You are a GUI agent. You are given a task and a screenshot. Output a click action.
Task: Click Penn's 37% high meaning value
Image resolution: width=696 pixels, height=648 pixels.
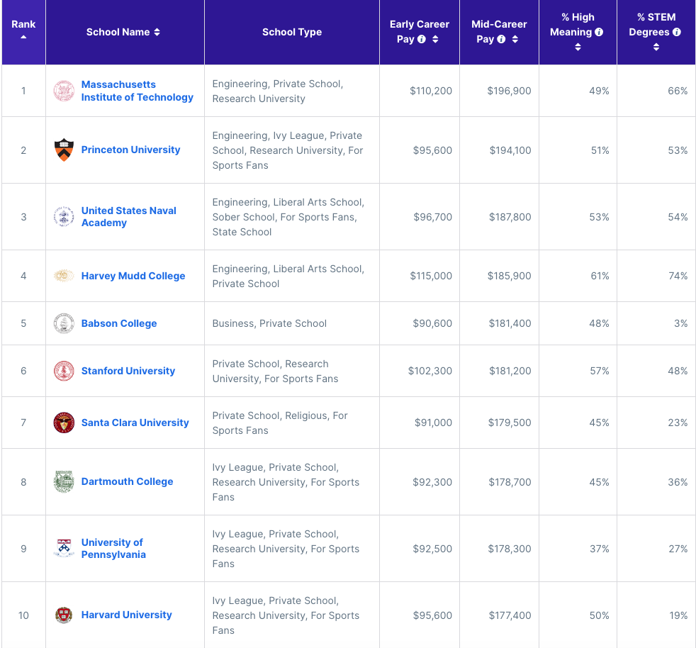tap(600, 549)
